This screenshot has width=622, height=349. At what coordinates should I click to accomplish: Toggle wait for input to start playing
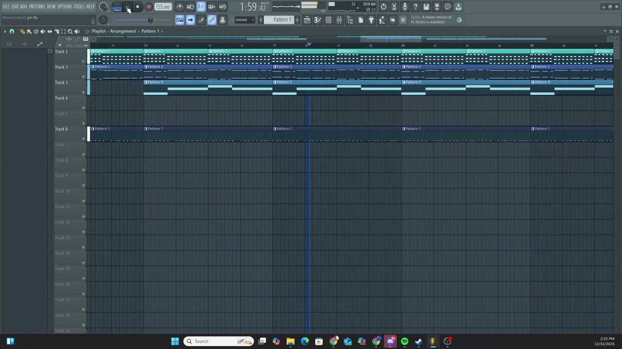click(190, 7)
